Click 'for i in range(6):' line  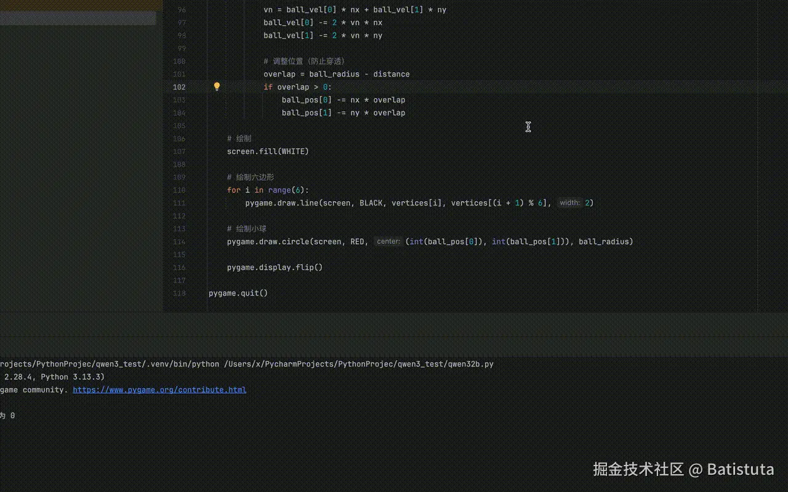click(268, 190)
